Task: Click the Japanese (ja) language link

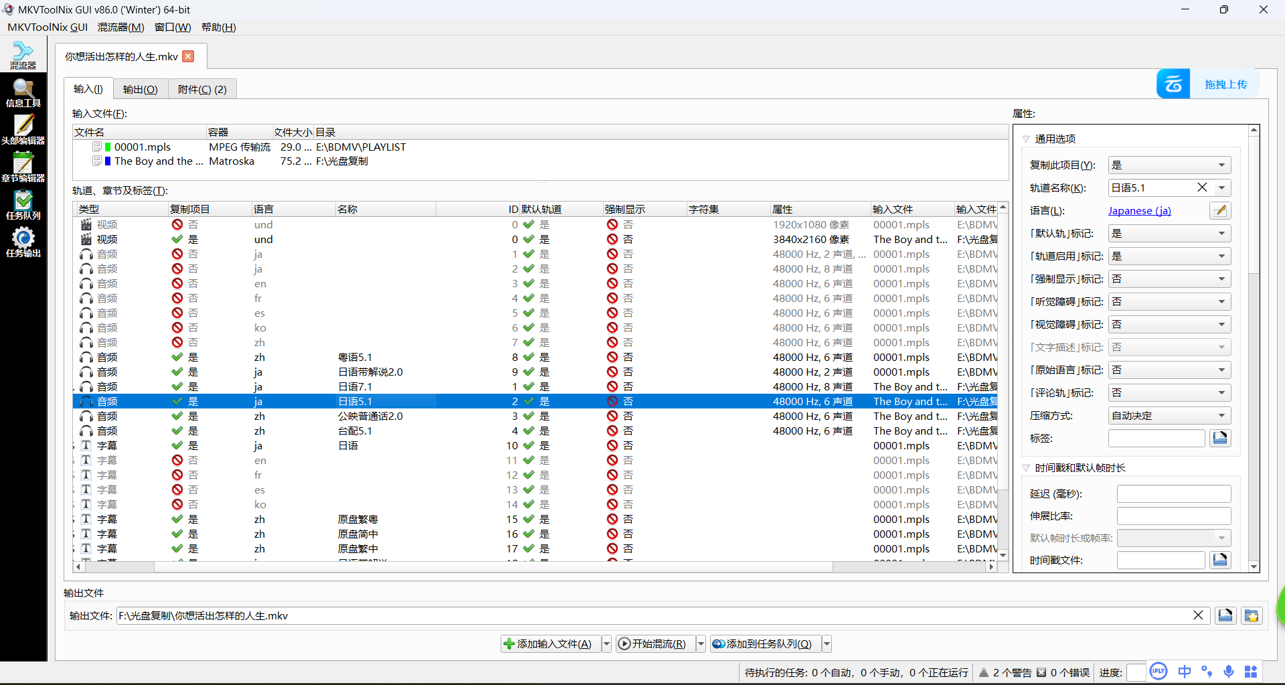Action: coord(1139,211)
